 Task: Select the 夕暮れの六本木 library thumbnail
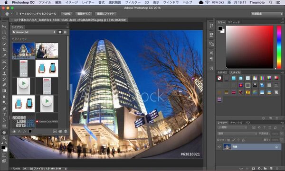click(23, 51)
